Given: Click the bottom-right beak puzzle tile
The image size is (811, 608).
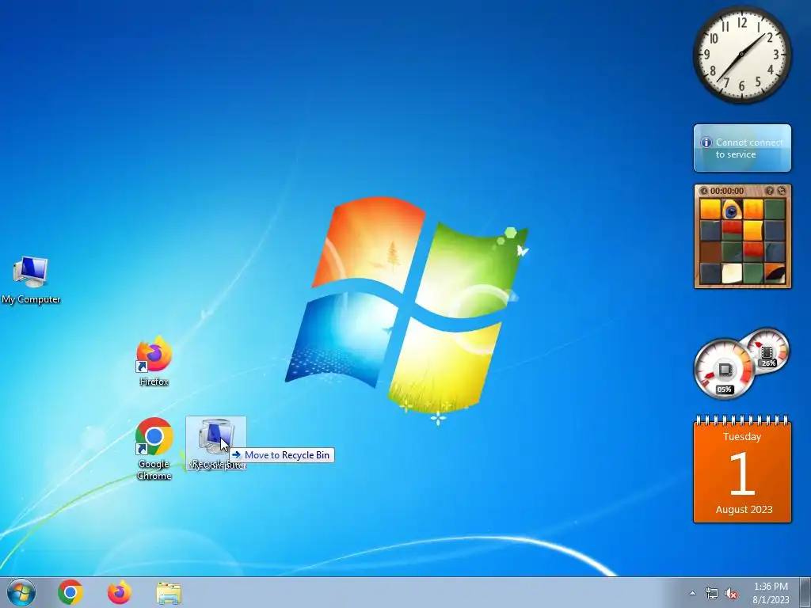Looking at the screenshot, I should coord(775,273).
